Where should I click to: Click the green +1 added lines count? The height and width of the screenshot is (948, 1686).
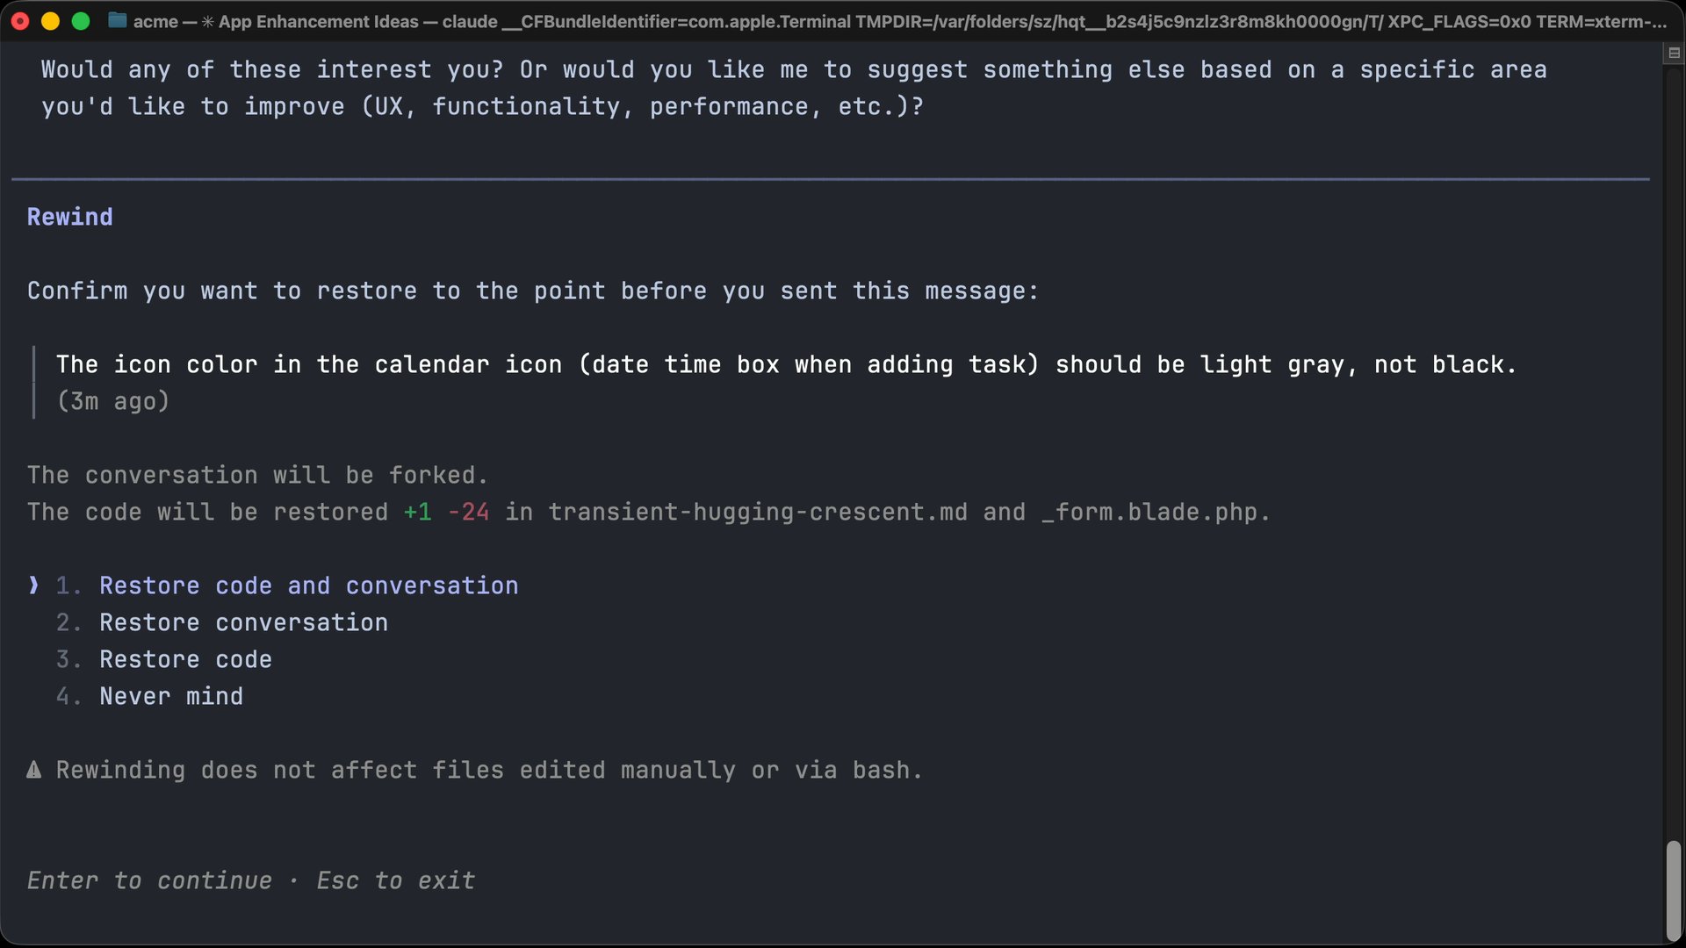click(417, 512)
